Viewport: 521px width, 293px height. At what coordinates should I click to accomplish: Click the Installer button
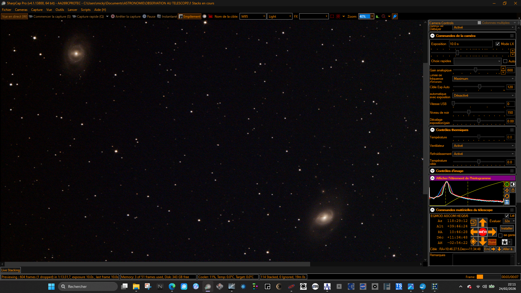[507, 228]
